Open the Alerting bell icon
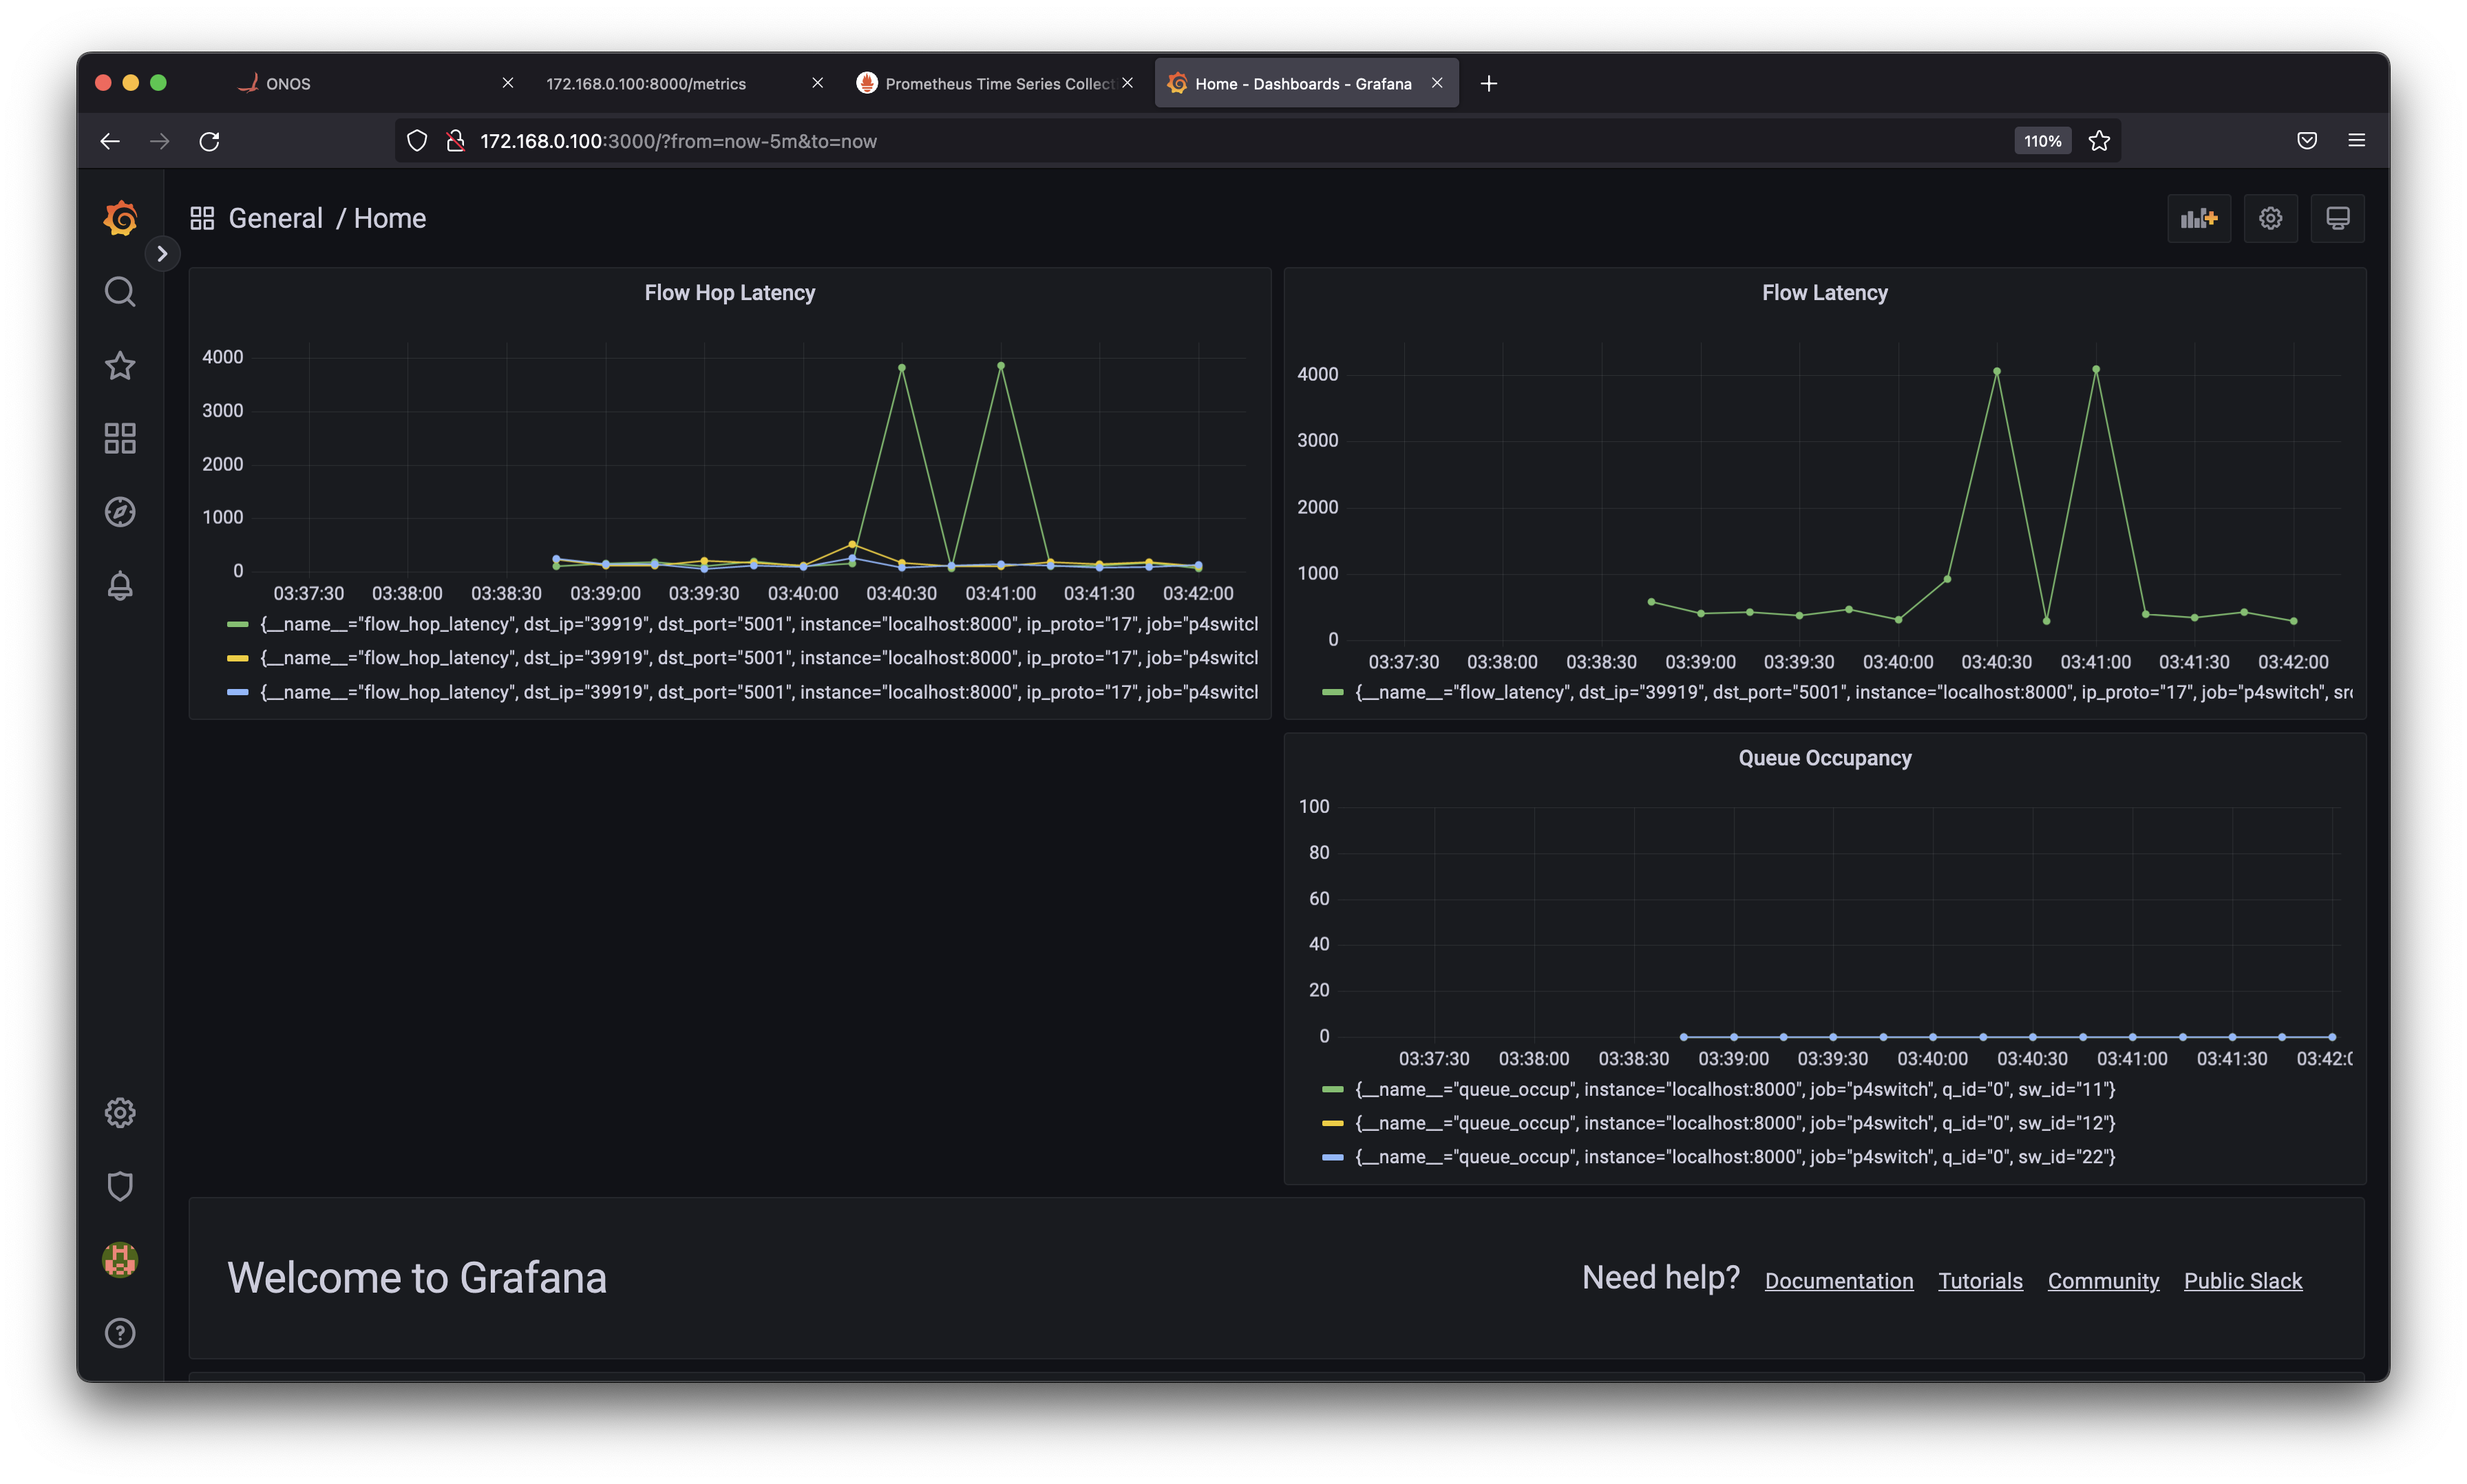Image resolution: width=2467 pixels, height=1484 pixels. (120, 585)
